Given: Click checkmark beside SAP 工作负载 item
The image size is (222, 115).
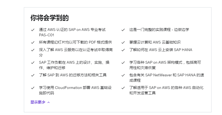Looking at the screenshot, I should pyautogui.click(x=33, y=63).
